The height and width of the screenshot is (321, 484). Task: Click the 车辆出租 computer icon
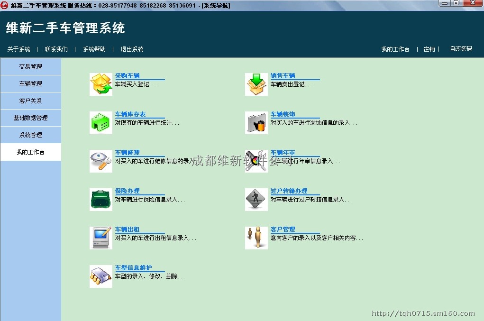coord(100,238)
